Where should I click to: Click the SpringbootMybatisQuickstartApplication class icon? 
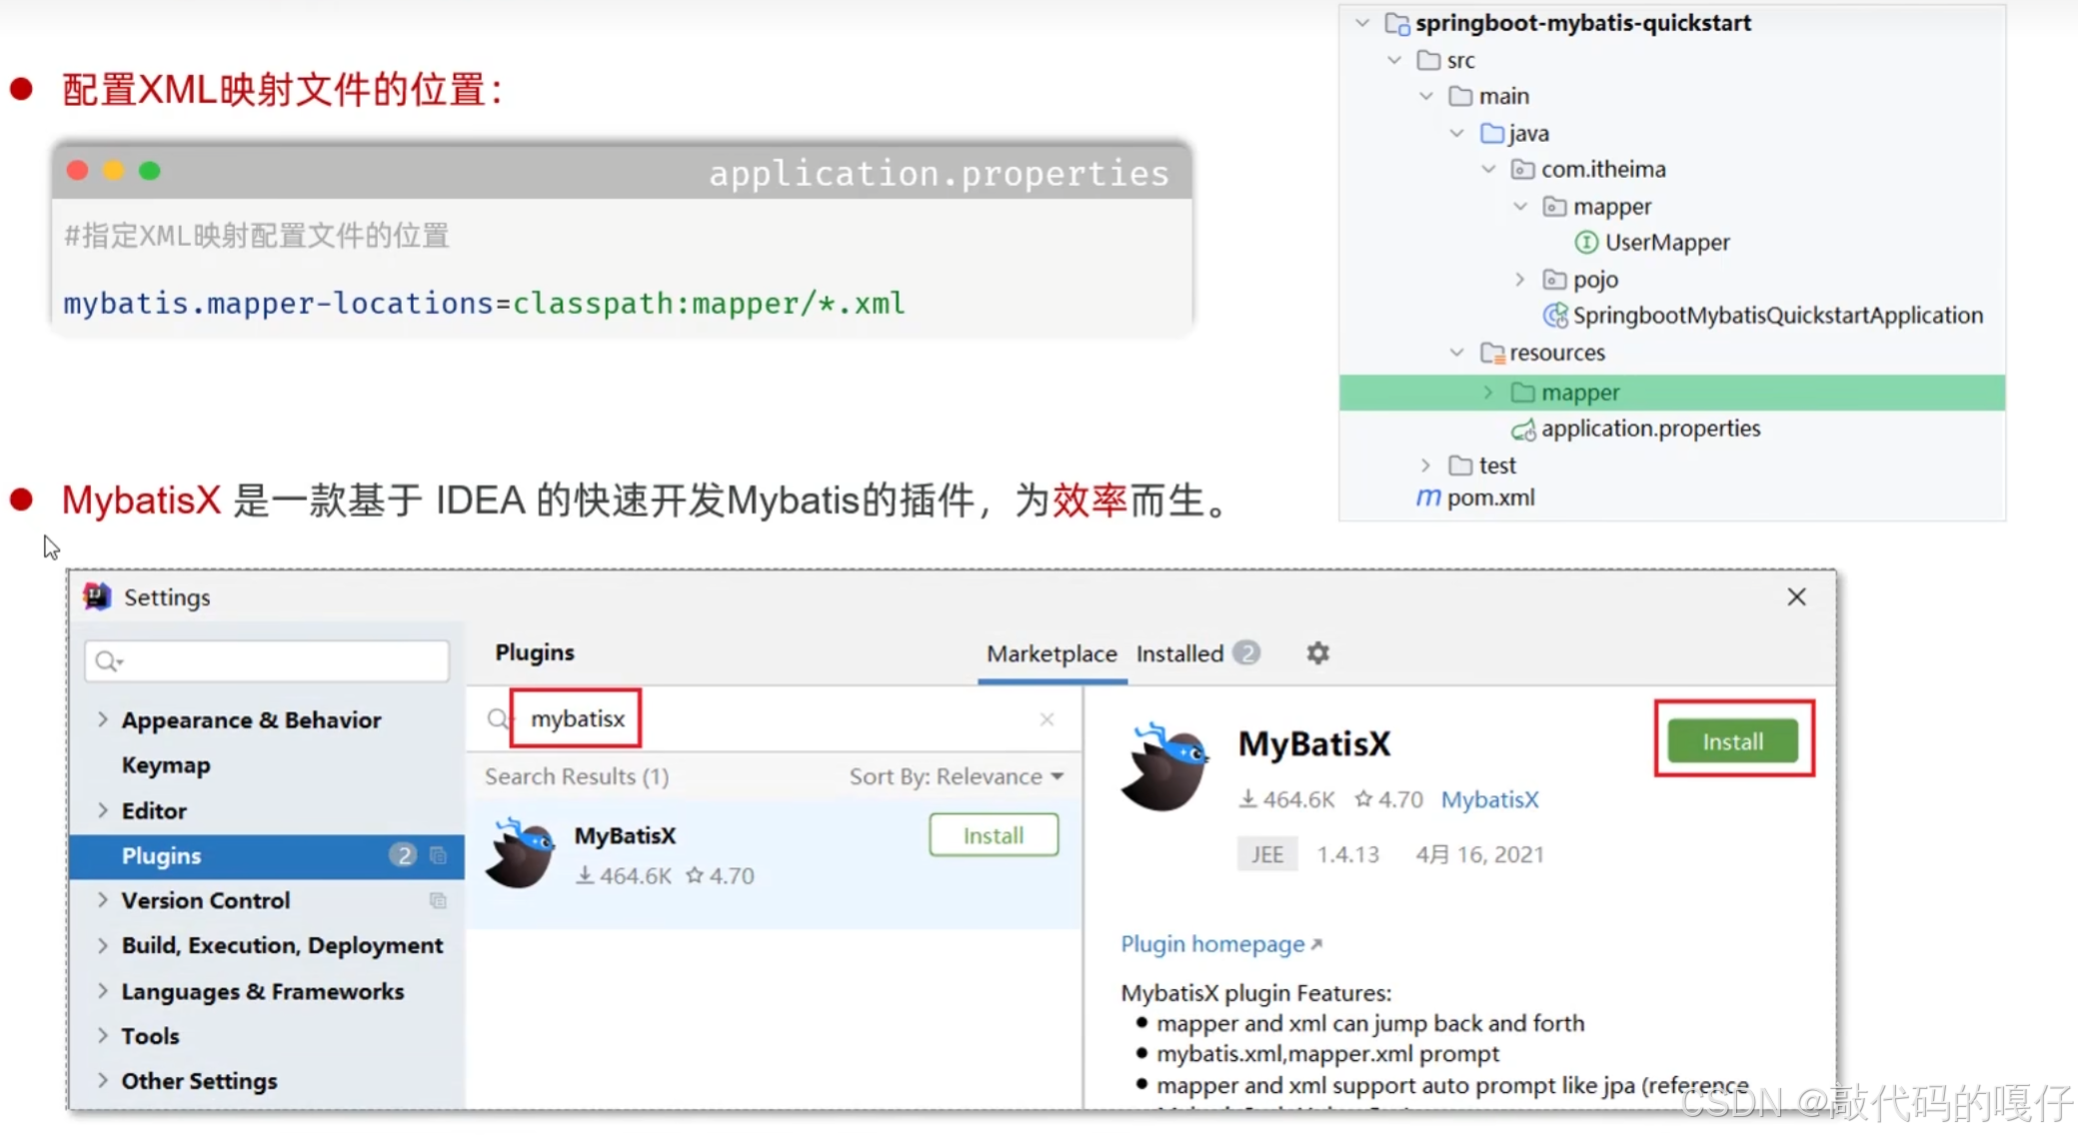point(1554,316)
